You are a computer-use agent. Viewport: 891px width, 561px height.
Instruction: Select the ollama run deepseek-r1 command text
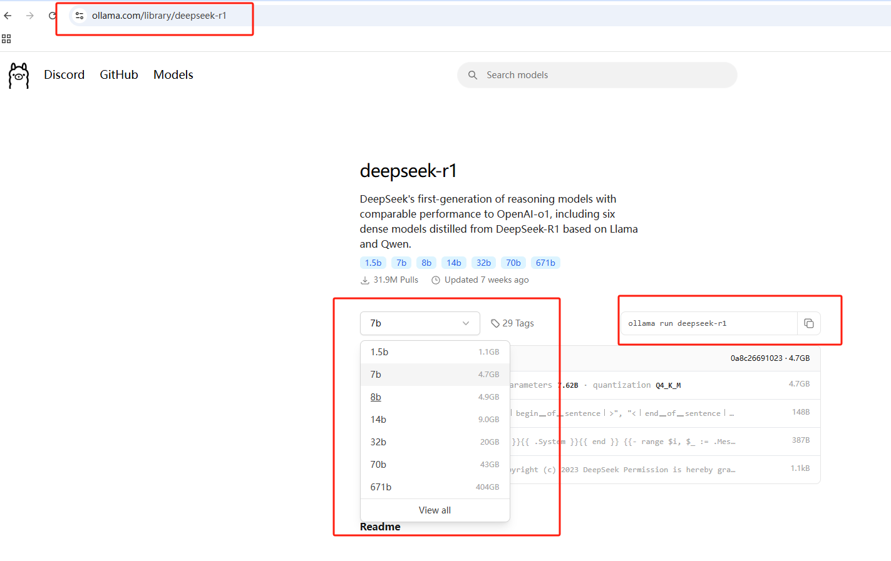[x=677, y=323]
